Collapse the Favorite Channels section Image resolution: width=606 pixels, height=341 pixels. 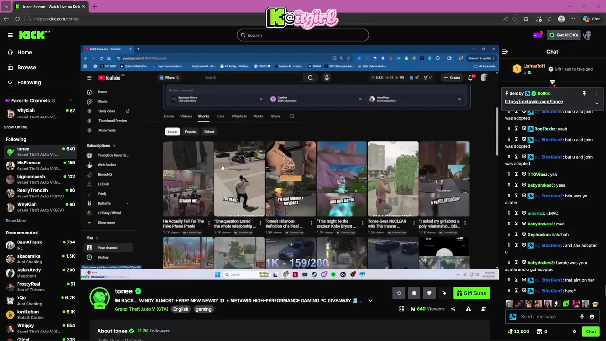pos(71,100)
